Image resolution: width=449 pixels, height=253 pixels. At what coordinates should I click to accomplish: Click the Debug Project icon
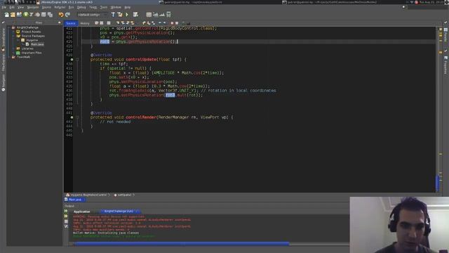click(135, 15)
